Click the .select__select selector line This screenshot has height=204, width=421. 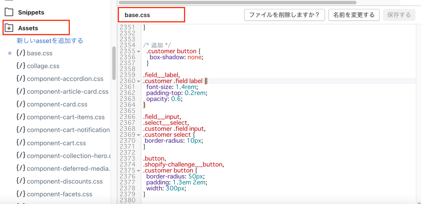tap(166, 122)
